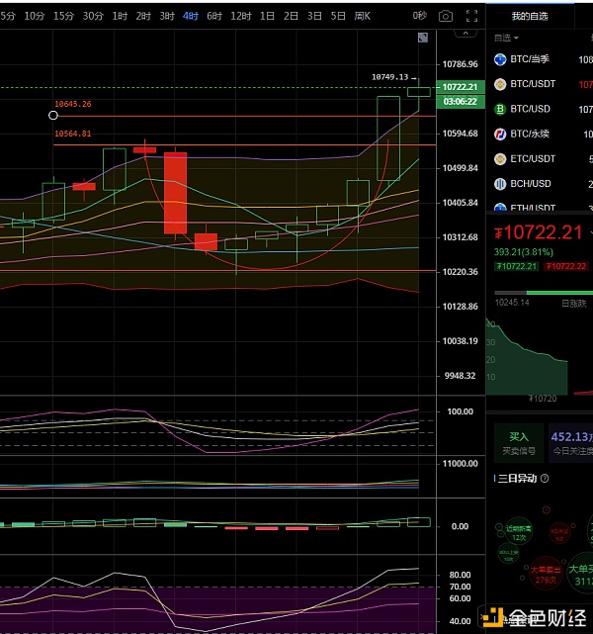Take chart screenshot with camera icon
Image resolution: width=593 pixels, height=634 pixels.
pos(446,16)
